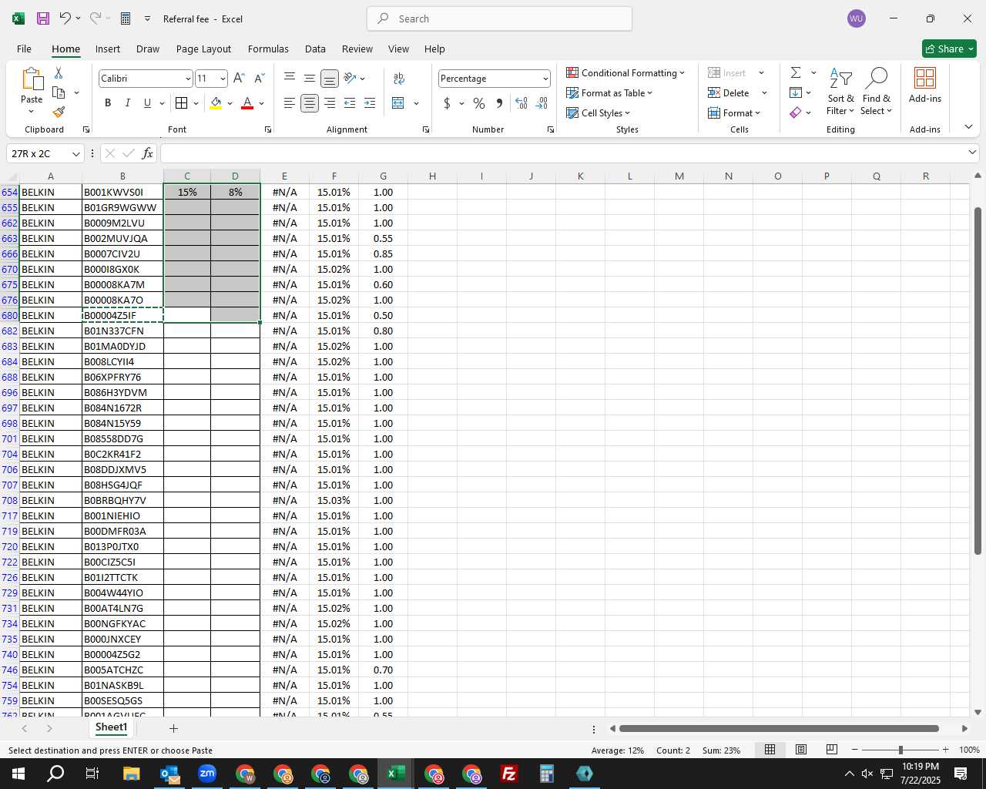Click the AutoSum sigma icon

click(x=796, y=72)
